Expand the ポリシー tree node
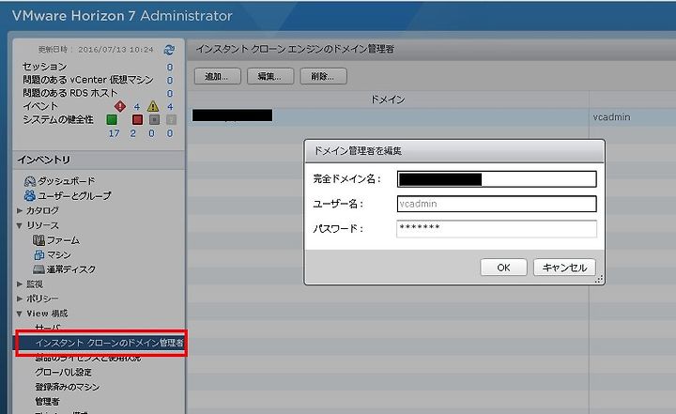 (20, 299)
